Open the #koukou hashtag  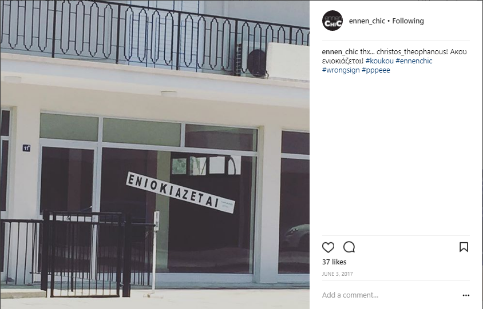click(379, 61)
